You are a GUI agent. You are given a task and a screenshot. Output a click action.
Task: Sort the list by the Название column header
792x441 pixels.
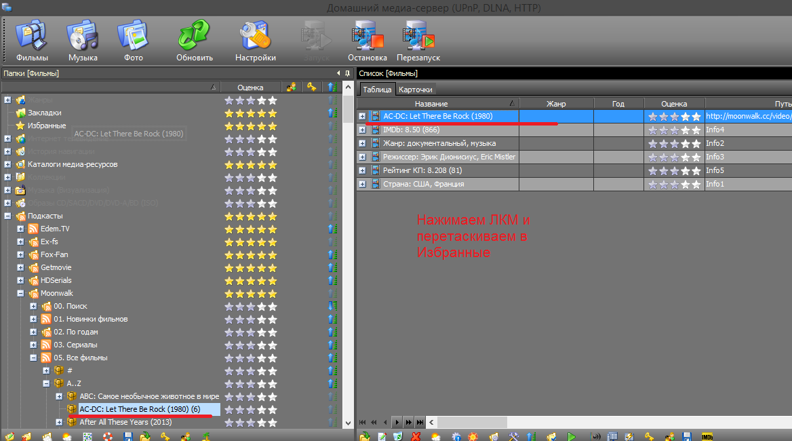(431, 104)
